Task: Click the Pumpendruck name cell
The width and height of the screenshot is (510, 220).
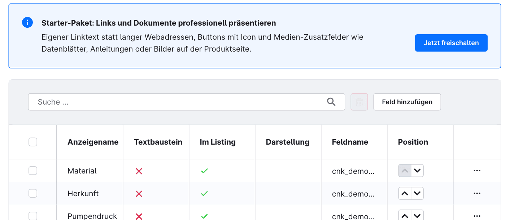Action: tap(92, 216)
